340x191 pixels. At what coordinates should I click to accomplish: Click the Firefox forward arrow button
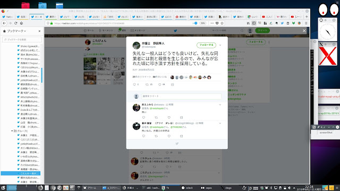pyautogui.click(x=10, y=23)
